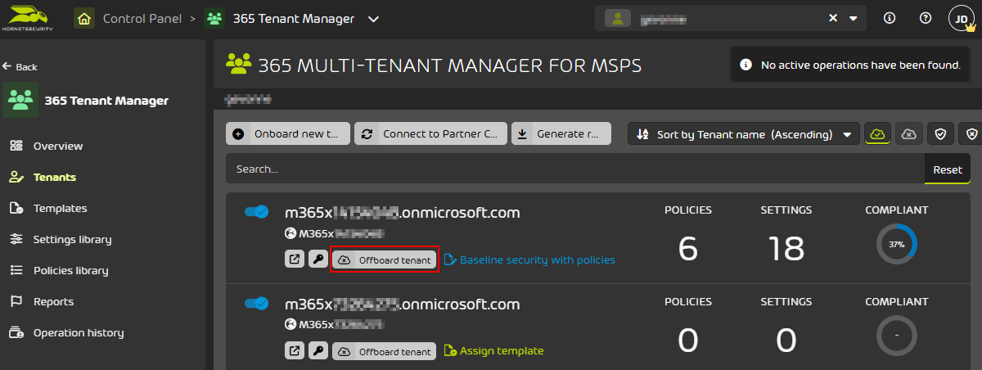Click Generate report button
Viewport: 982px width, 370px height.
561,134
